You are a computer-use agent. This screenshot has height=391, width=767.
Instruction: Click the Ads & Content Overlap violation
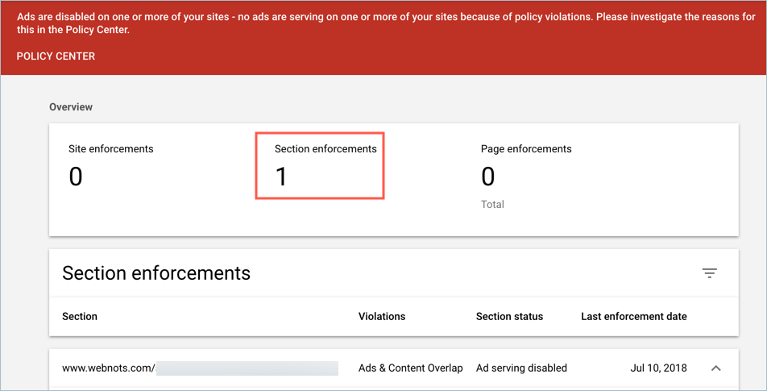[x=410, y=368]
